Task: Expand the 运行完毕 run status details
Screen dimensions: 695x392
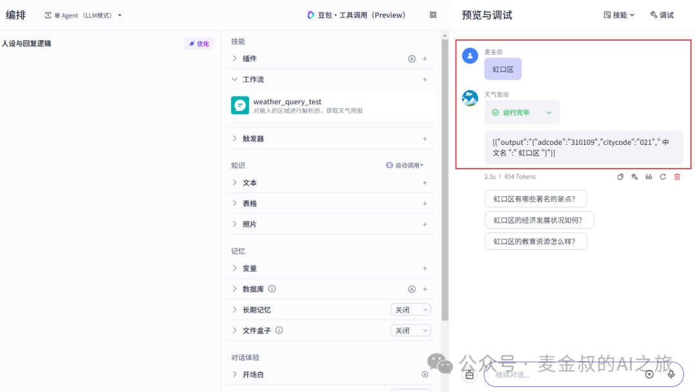Action: point(522,113)
